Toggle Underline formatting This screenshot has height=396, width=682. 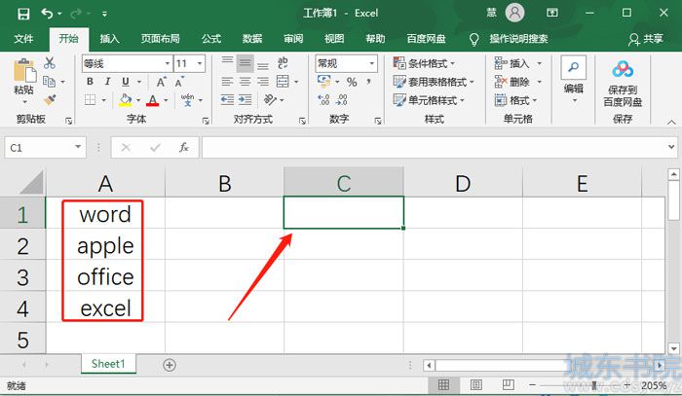pyautogui.click(x=126, y=82)
